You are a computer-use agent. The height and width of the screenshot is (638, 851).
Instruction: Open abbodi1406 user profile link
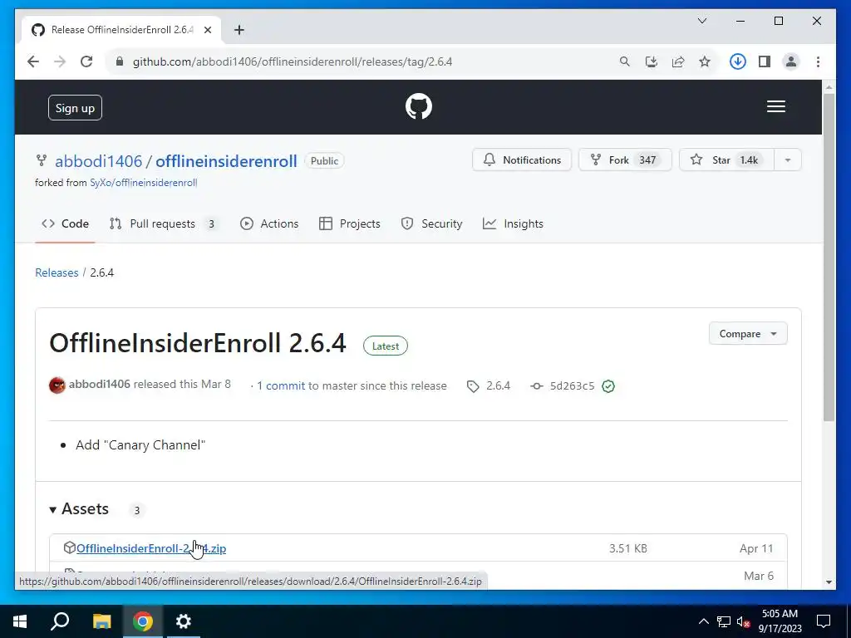tap(98, 161)
